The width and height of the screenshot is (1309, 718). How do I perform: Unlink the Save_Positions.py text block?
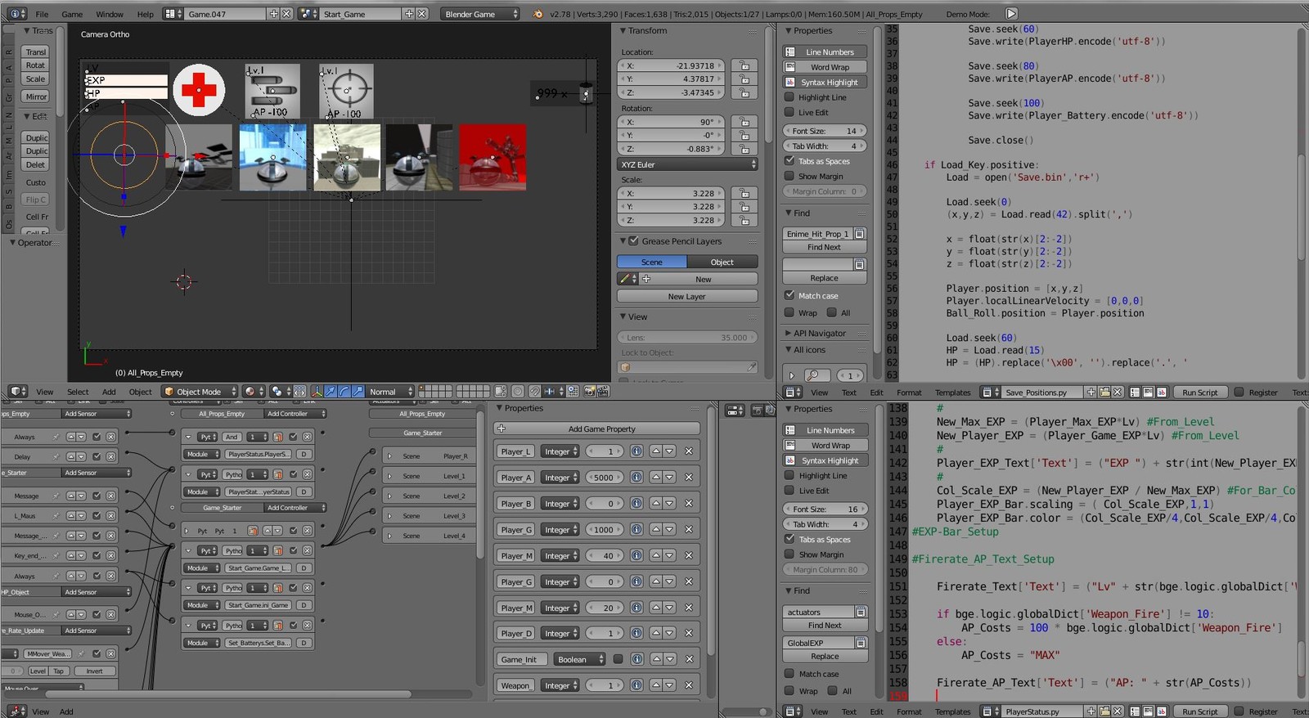pyautogui.click(x=1117, y=393)
